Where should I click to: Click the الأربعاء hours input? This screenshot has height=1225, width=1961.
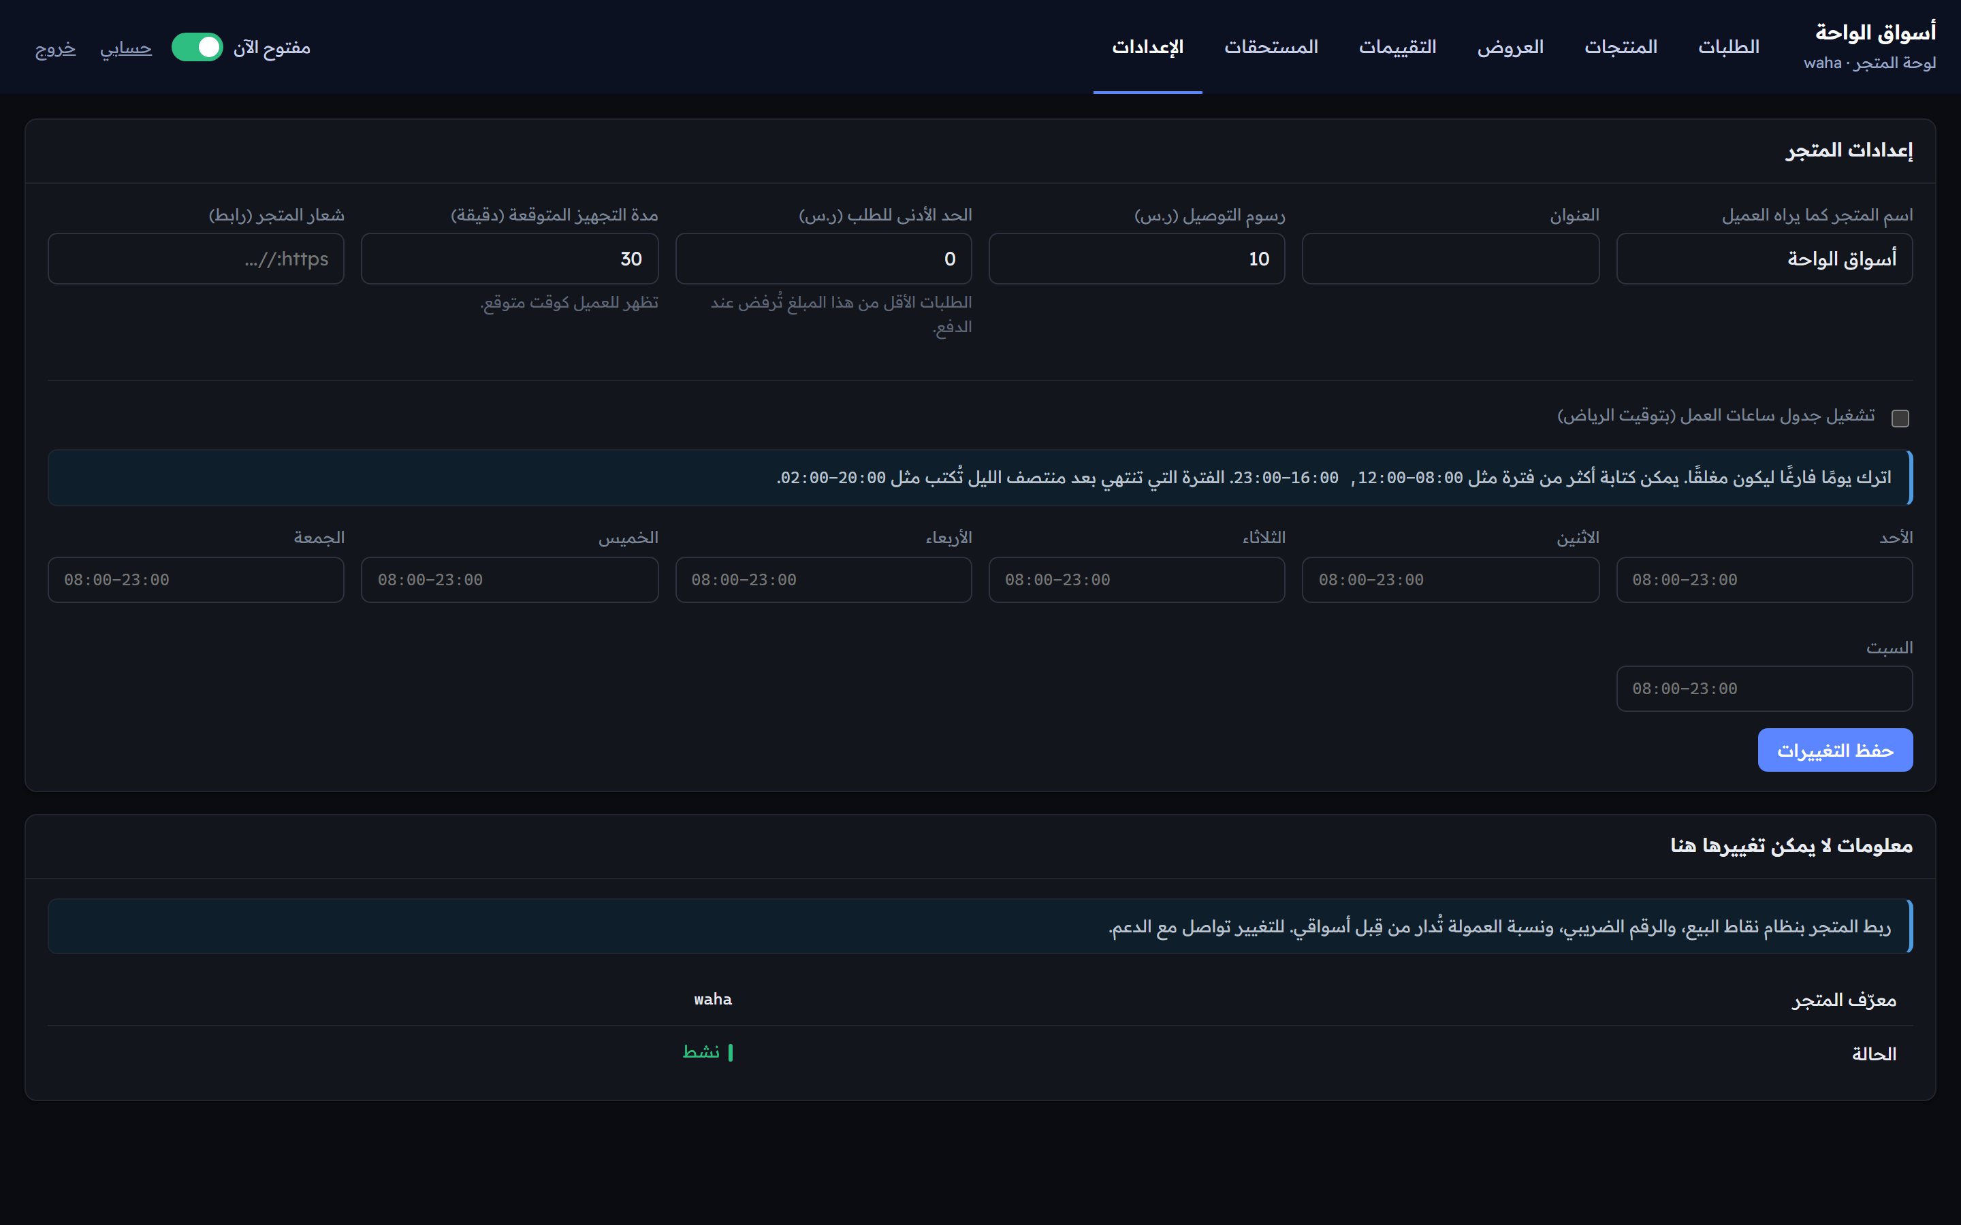click(x=823, y=579)
